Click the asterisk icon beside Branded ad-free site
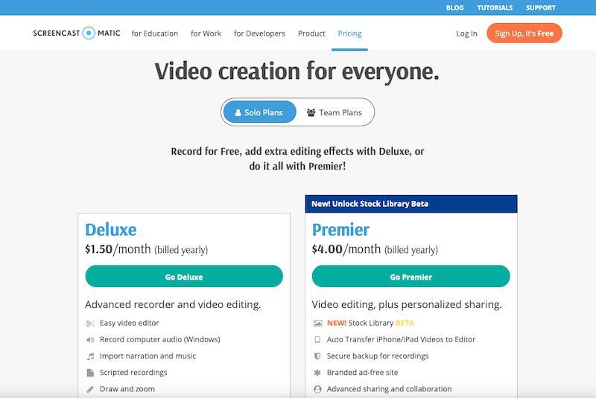 [x=317, y=373]
